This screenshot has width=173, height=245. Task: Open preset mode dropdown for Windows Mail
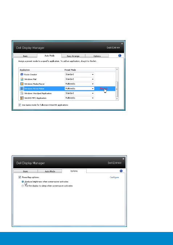(x=79, y=79)
